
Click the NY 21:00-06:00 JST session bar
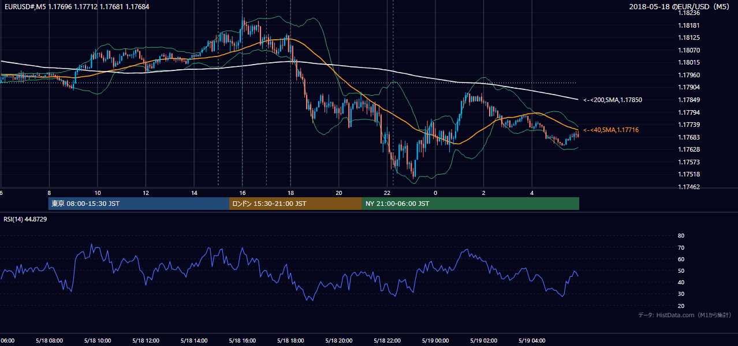471,204
